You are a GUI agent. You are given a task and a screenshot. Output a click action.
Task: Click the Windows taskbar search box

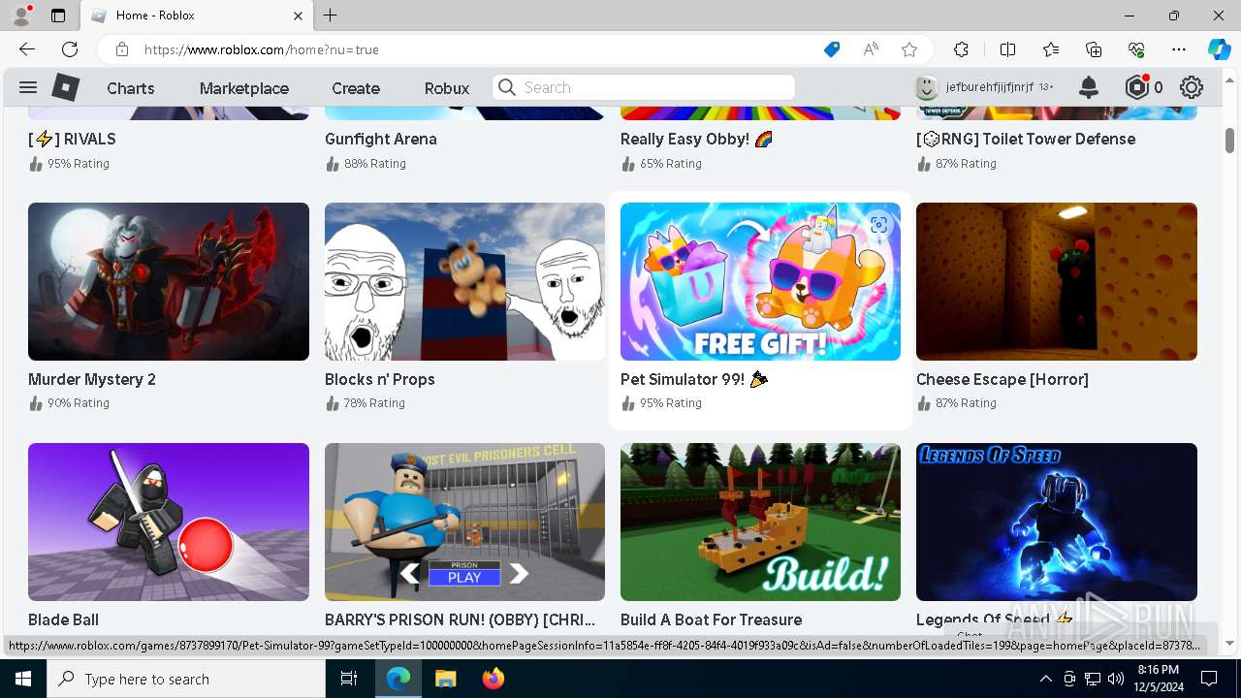click(186, 679)
